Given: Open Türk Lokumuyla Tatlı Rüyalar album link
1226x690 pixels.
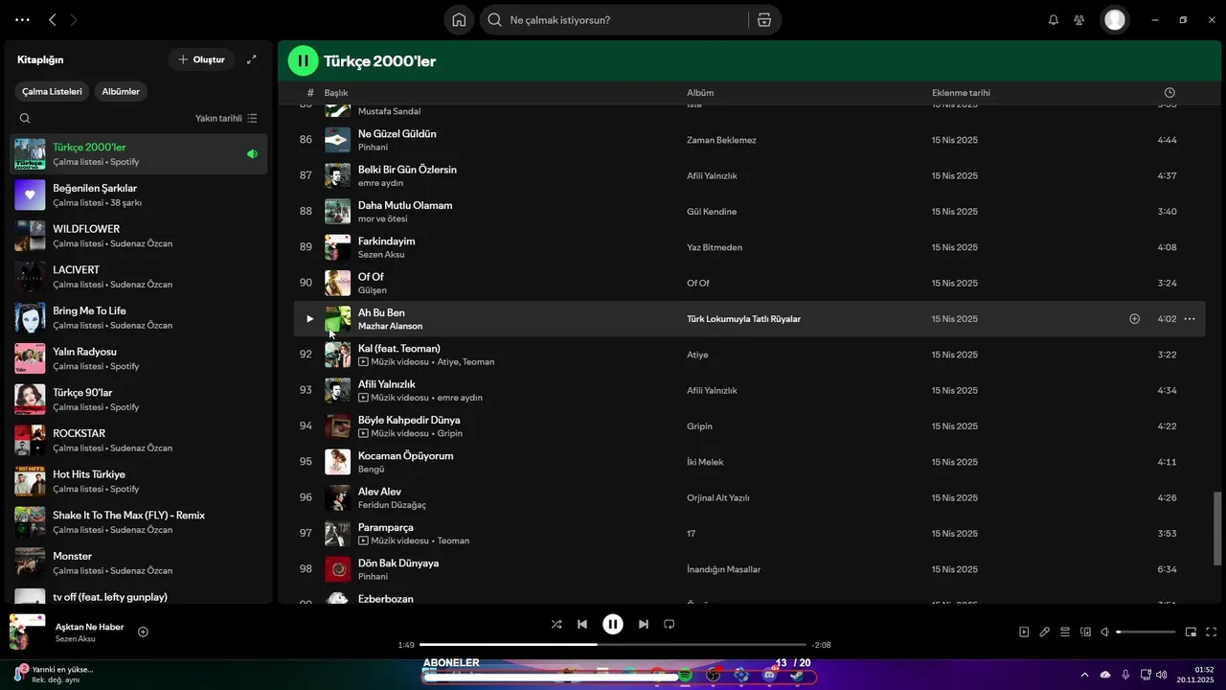Looking at the screenshot, I should pos(743,319).
